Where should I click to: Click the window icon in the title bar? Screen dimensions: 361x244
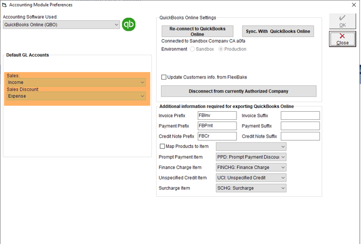[4, 5]
